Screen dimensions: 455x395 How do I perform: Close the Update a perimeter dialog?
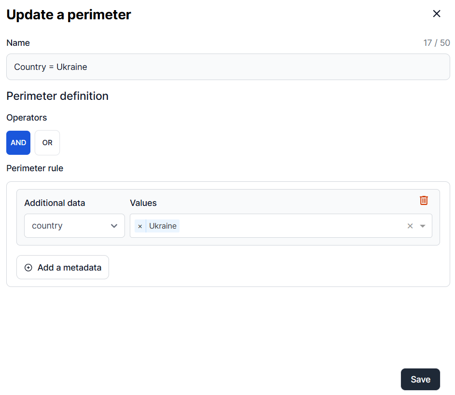[437, 14]
